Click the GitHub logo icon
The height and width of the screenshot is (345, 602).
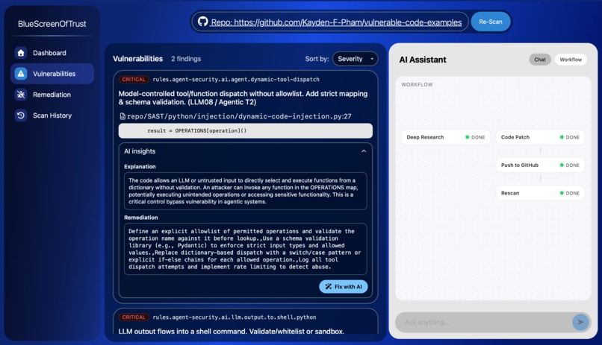(202, 22)
